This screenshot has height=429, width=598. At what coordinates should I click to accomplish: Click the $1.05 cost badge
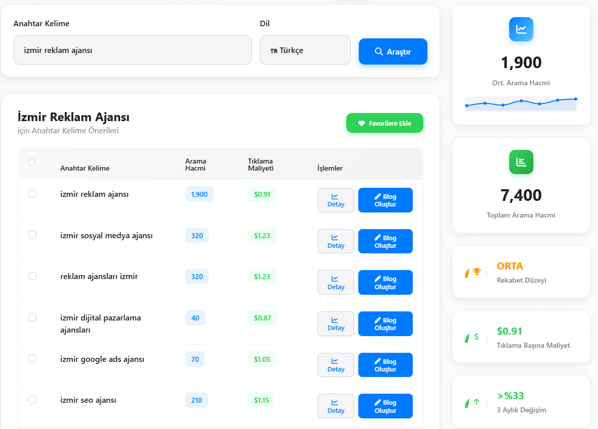262,359
